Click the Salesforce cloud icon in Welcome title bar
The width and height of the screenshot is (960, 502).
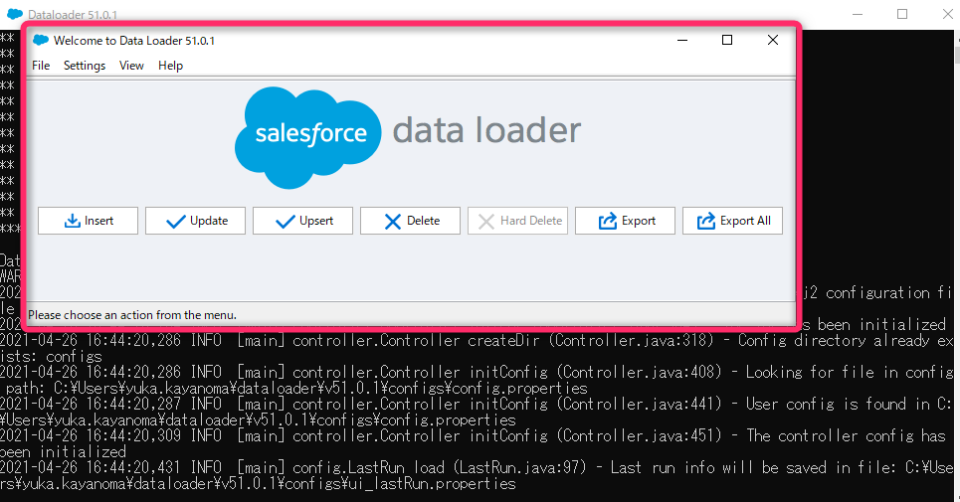(x=41, y=41)
